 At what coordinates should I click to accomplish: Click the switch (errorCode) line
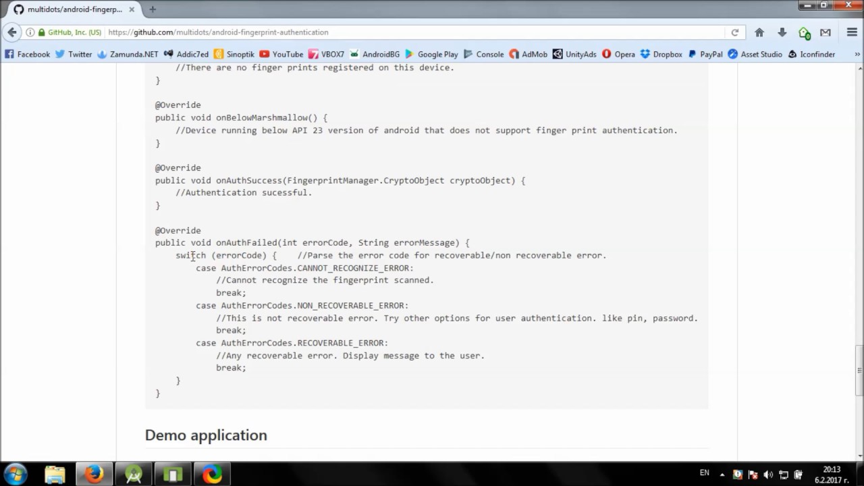click(x=226, y=255)
